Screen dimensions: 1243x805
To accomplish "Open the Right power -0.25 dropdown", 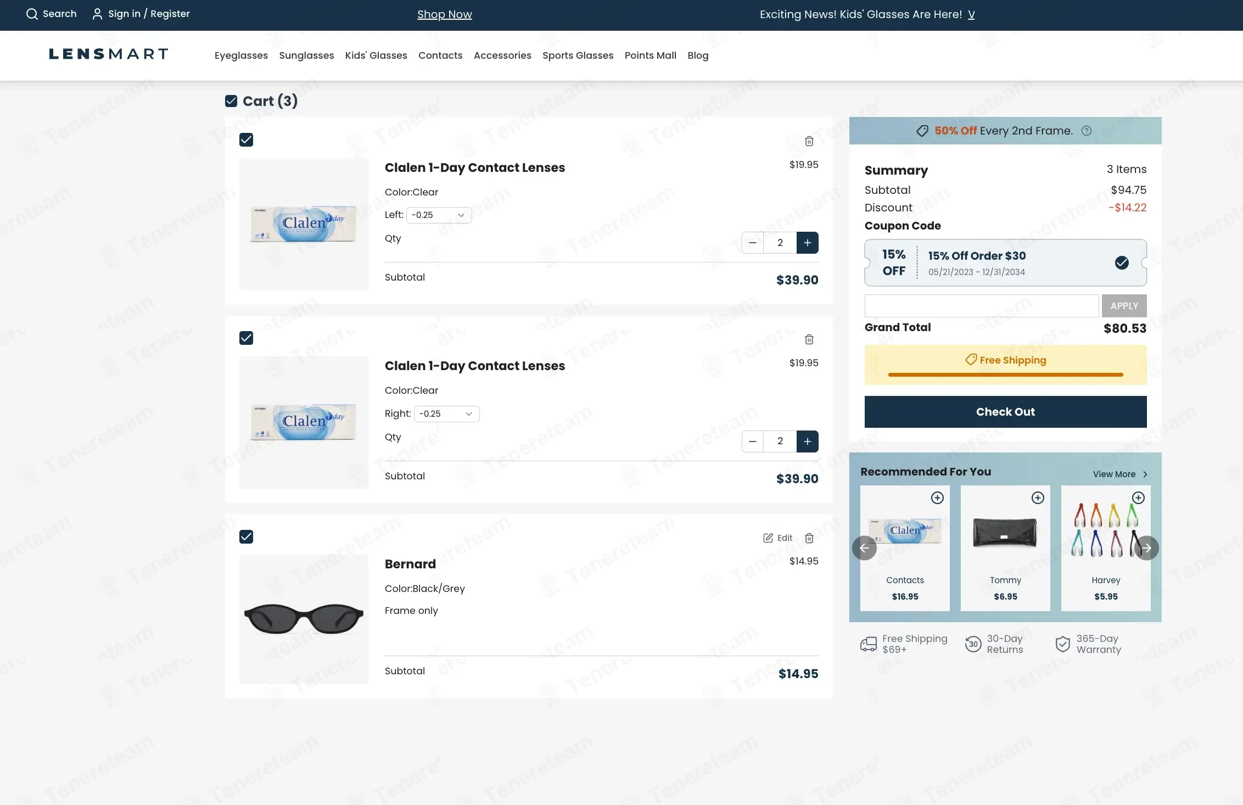I will [446, 414].
